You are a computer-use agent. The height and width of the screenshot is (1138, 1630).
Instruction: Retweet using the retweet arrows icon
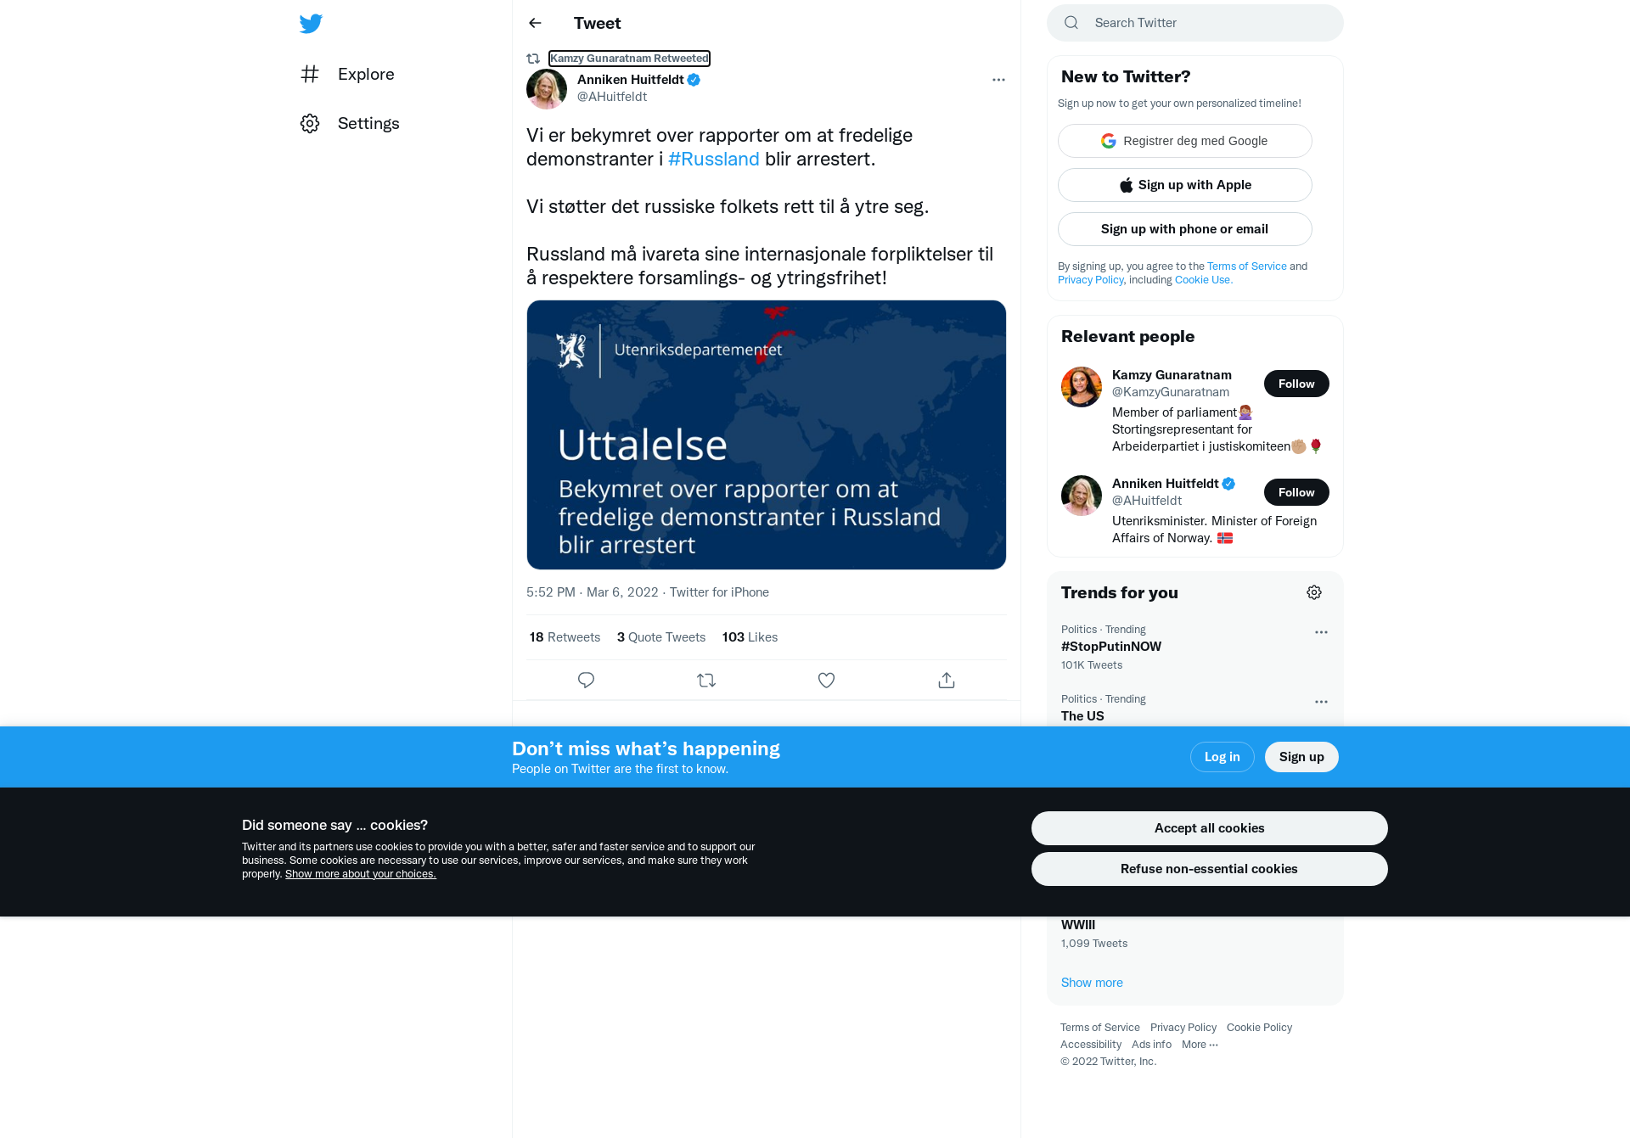706,680
